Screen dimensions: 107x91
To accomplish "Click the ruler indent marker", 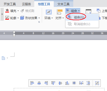I will pos(14,34).
